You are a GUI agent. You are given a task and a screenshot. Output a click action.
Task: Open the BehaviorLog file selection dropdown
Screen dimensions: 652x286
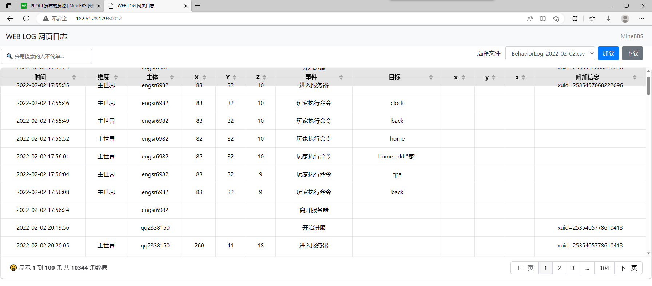point(550,53)
